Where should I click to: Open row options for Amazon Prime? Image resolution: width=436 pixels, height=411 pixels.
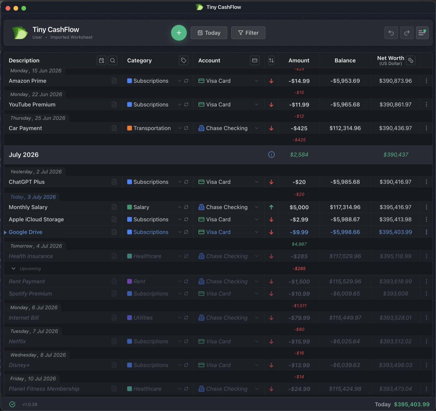[426, 81]
